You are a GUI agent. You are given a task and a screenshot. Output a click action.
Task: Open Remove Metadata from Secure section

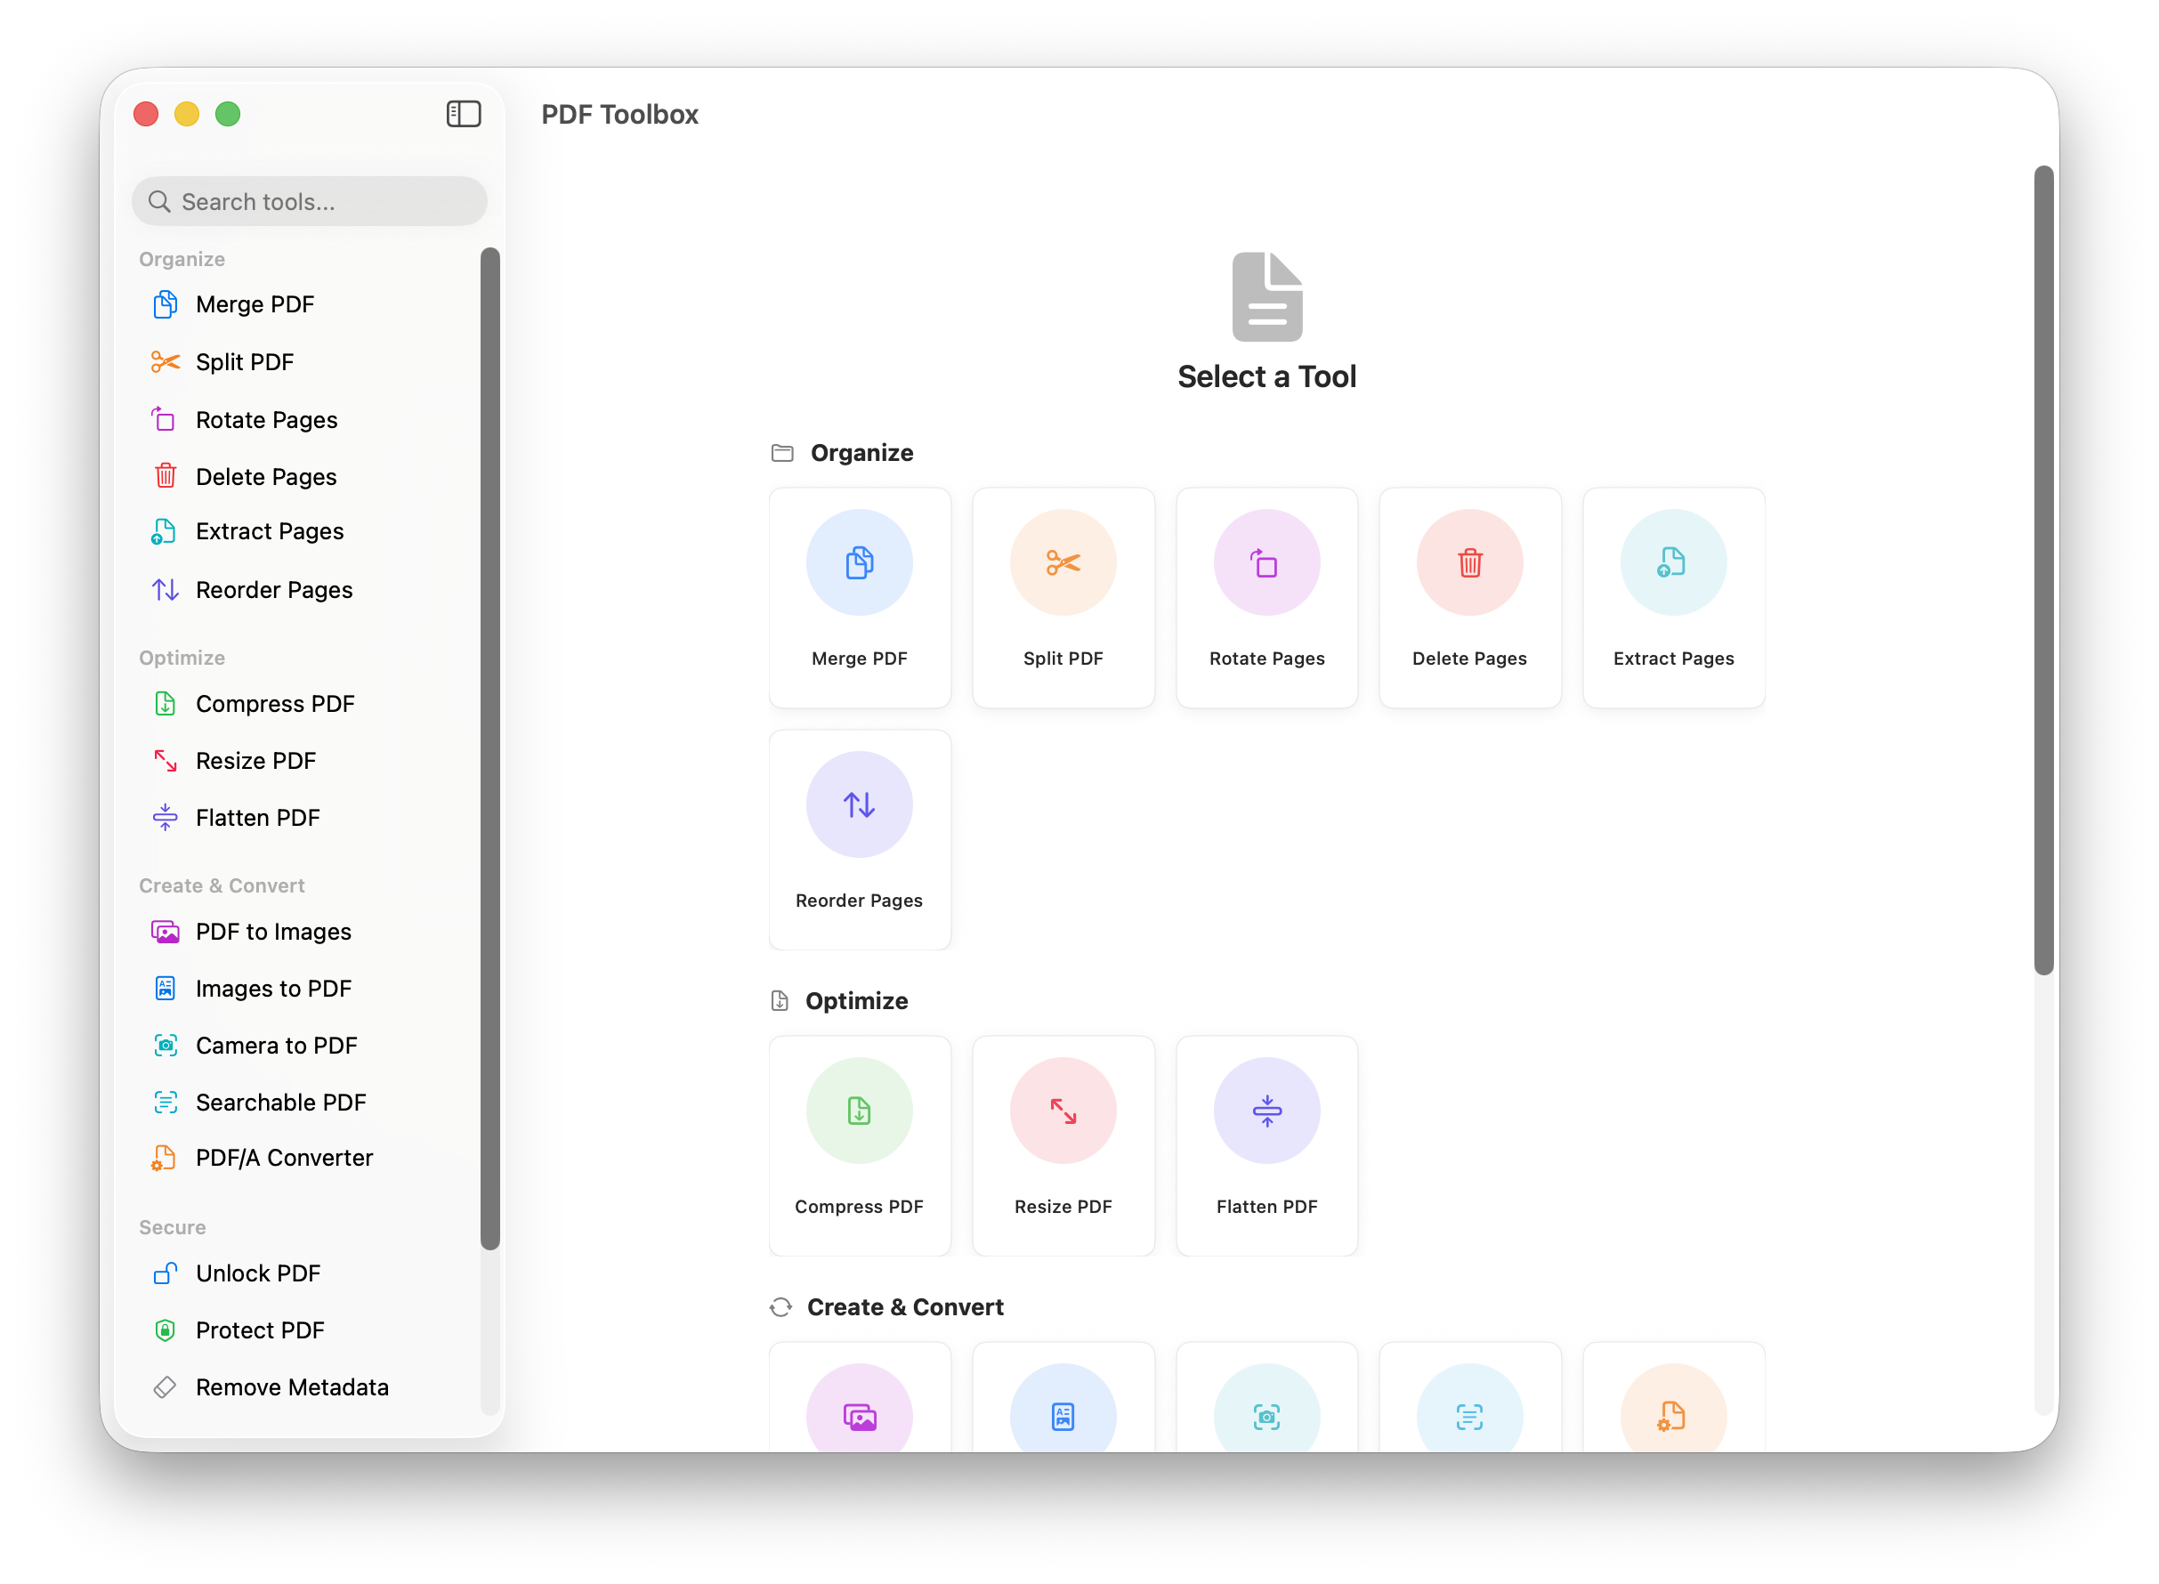click(291, 1386)
